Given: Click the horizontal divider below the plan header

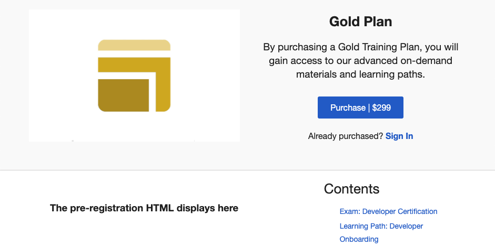Looking at the screenshot, I should 247,170.
